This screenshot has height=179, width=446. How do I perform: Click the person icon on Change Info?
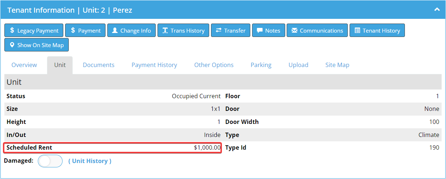(115, 30)
